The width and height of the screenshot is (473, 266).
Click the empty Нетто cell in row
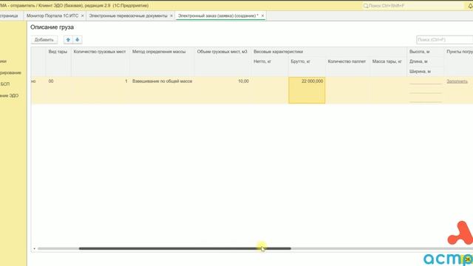(270, 90)
